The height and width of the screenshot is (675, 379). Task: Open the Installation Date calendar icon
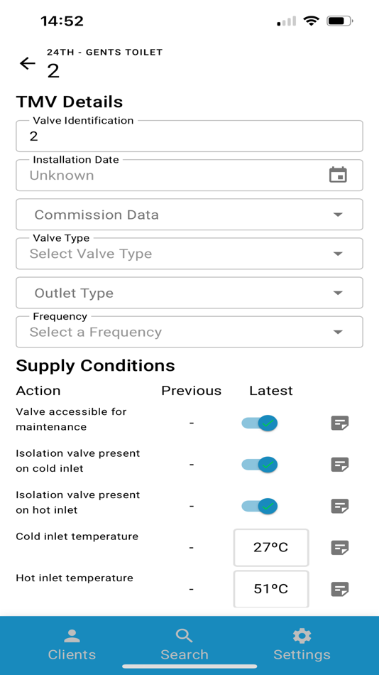[338, 175]
